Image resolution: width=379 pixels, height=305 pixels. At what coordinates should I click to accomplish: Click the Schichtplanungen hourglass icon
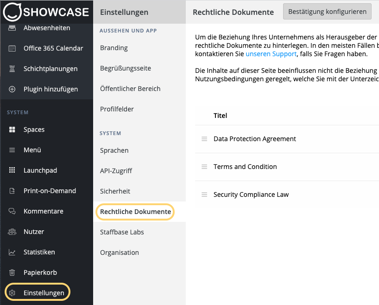tap(12, 69)
